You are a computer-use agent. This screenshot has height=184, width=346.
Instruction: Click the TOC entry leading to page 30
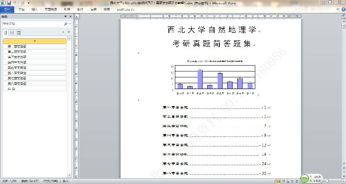point(216,173)
